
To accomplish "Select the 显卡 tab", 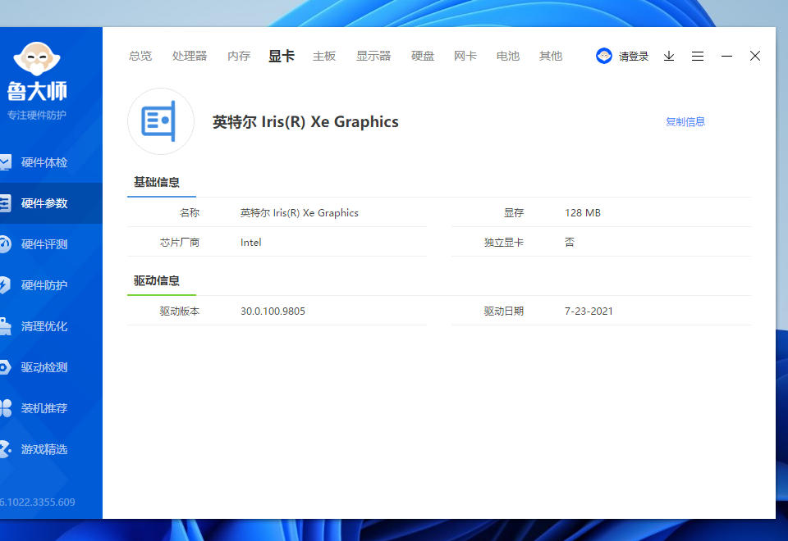I will [x=282, y=56].
